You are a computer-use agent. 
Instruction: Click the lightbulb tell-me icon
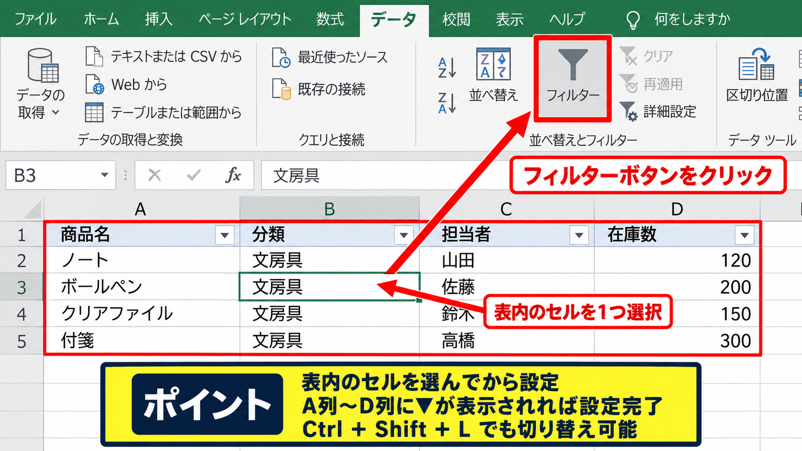pyautogui.click(x=633, y=20)
